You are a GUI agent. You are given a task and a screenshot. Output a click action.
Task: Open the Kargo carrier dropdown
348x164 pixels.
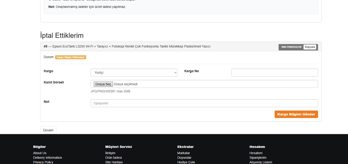point(134,73)
